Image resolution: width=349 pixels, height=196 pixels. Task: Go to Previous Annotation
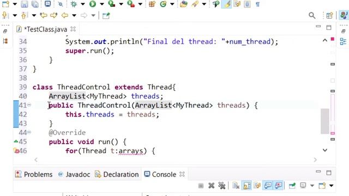coord(23,15)
